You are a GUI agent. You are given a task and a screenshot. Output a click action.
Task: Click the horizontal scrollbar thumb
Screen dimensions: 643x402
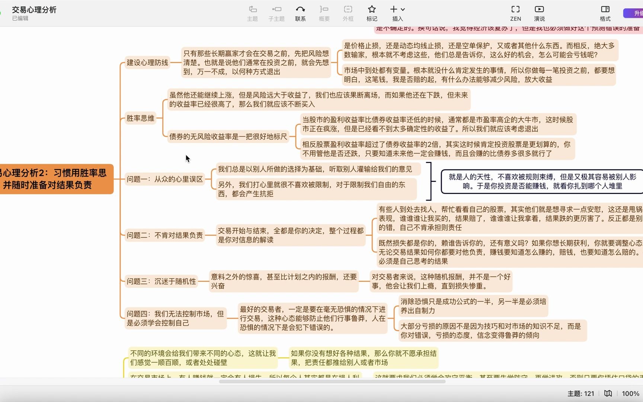point(332,382)
